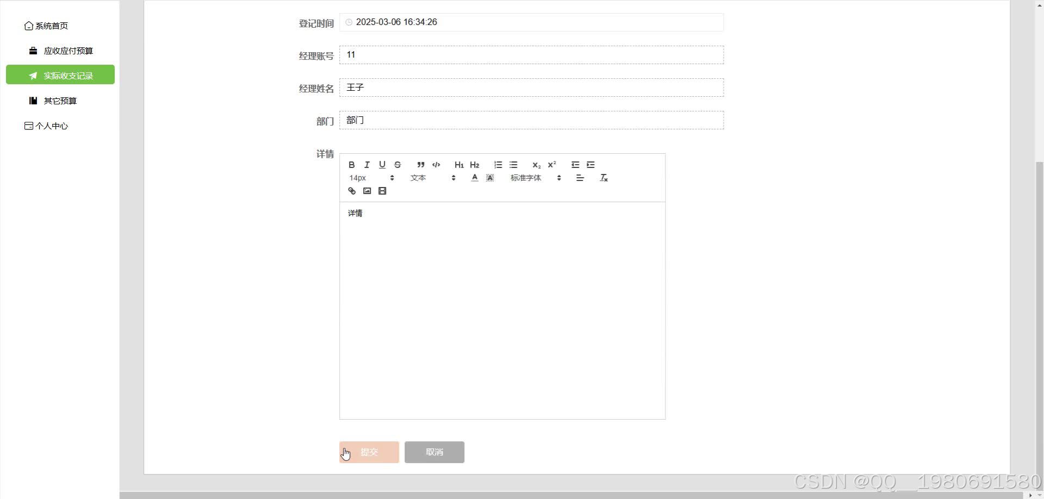Apply italic formatting in the editor toolbar
The width and height of the screenshot is (1044, 499).
(367, 165)
